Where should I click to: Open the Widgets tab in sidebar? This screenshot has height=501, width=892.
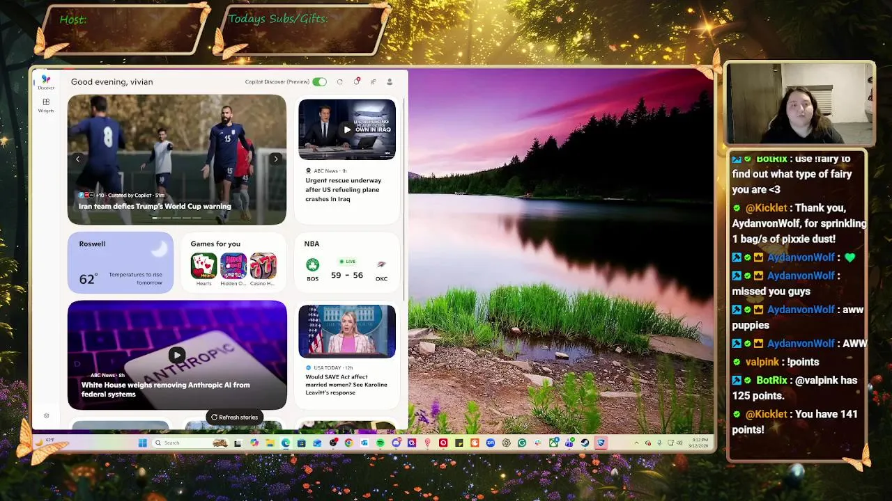(x=46, y=105)
